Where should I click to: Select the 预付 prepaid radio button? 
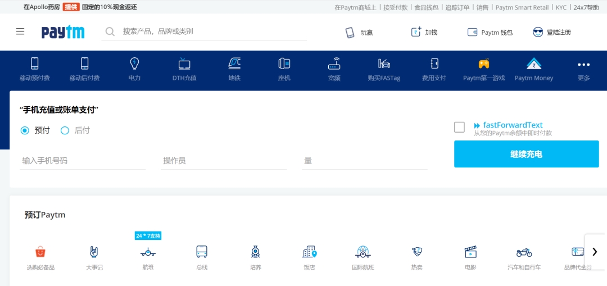click(x=25, y=131)
